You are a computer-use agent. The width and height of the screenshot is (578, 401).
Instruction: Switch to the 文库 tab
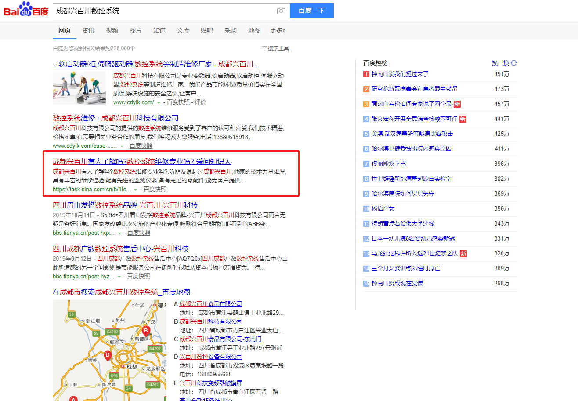tap(183, 30)
